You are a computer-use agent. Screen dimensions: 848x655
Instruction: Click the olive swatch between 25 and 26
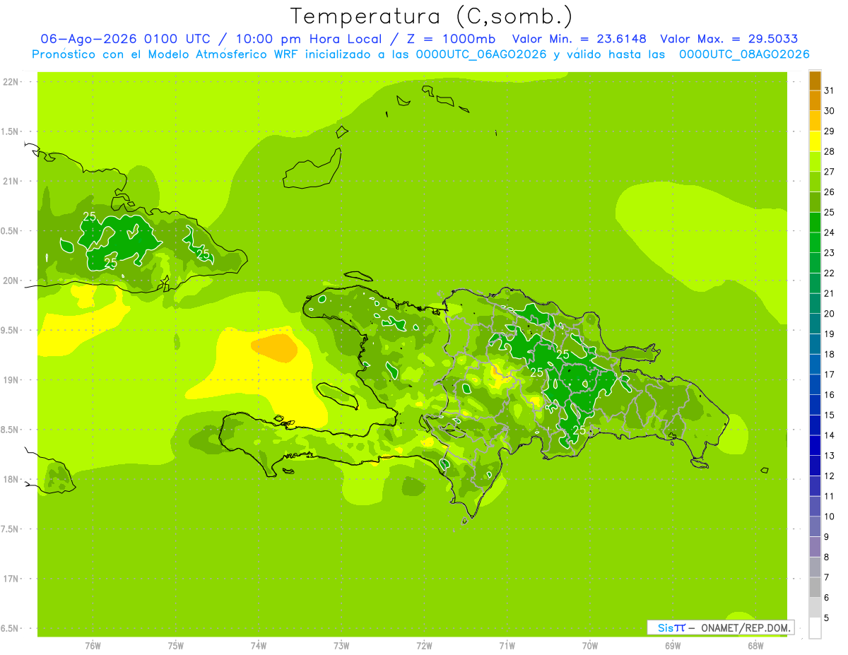pyautogui.click(x=815, y=202)
